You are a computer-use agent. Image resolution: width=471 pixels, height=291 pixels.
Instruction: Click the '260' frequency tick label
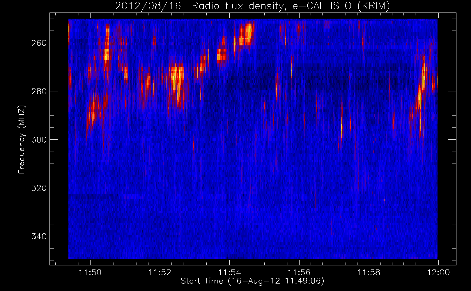click(39, 43)
